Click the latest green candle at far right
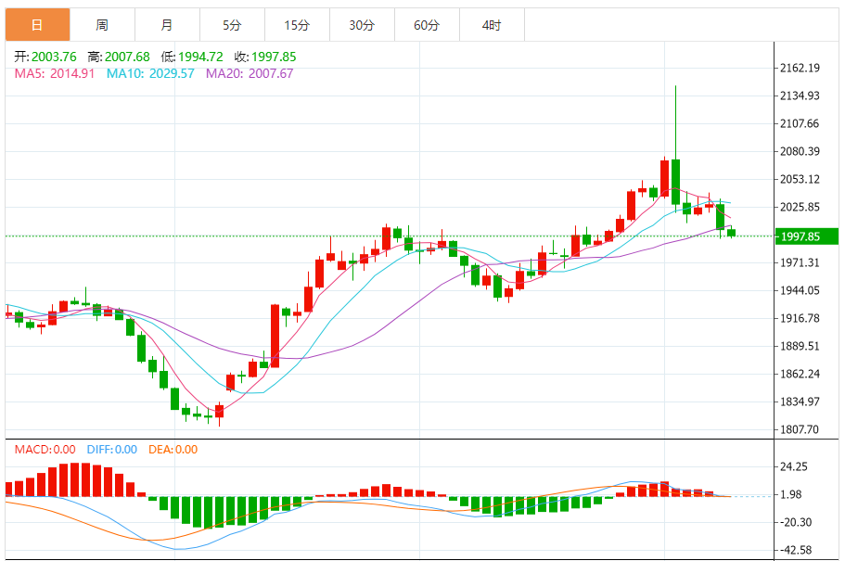Screen dimensions: 845x561 point(731,232)
